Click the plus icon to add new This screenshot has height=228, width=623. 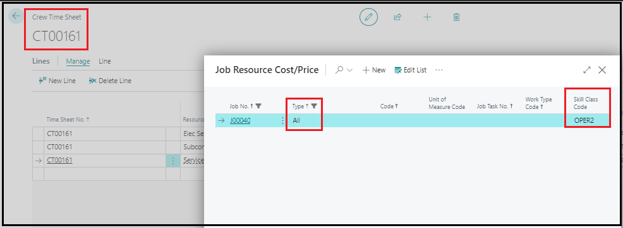tap(427, 17)
